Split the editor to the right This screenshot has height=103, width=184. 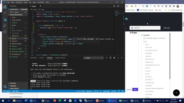pos(118,6)
